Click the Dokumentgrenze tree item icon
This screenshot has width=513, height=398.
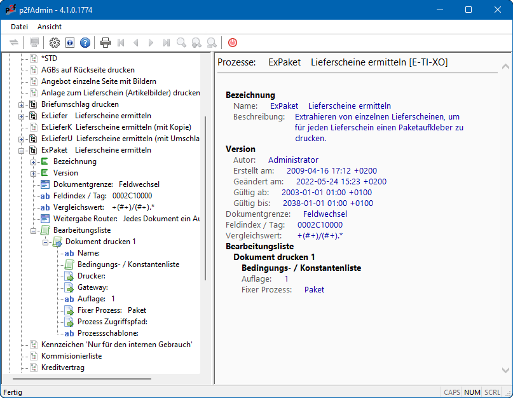(45, 184)
